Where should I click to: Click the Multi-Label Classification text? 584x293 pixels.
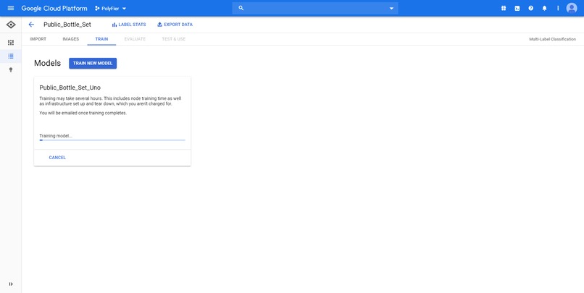point(552,39)
